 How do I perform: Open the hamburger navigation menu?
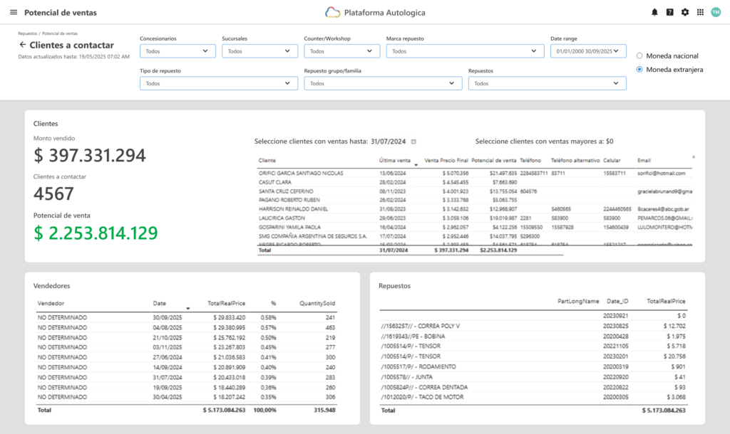pyautogui.click(x=14, y=13)
